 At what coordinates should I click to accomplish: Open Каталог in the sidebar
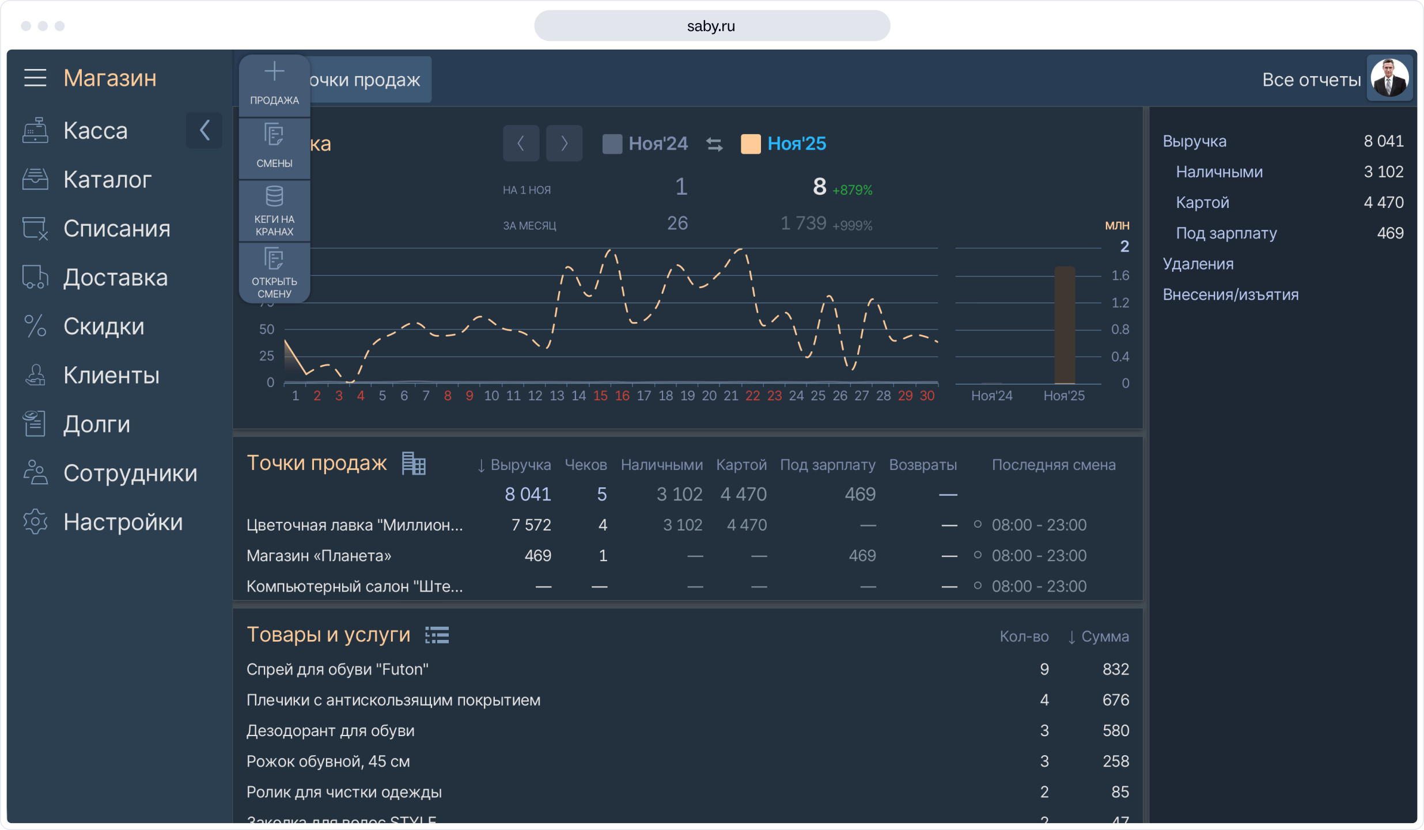pyautogui.click(x=107, y=180)
